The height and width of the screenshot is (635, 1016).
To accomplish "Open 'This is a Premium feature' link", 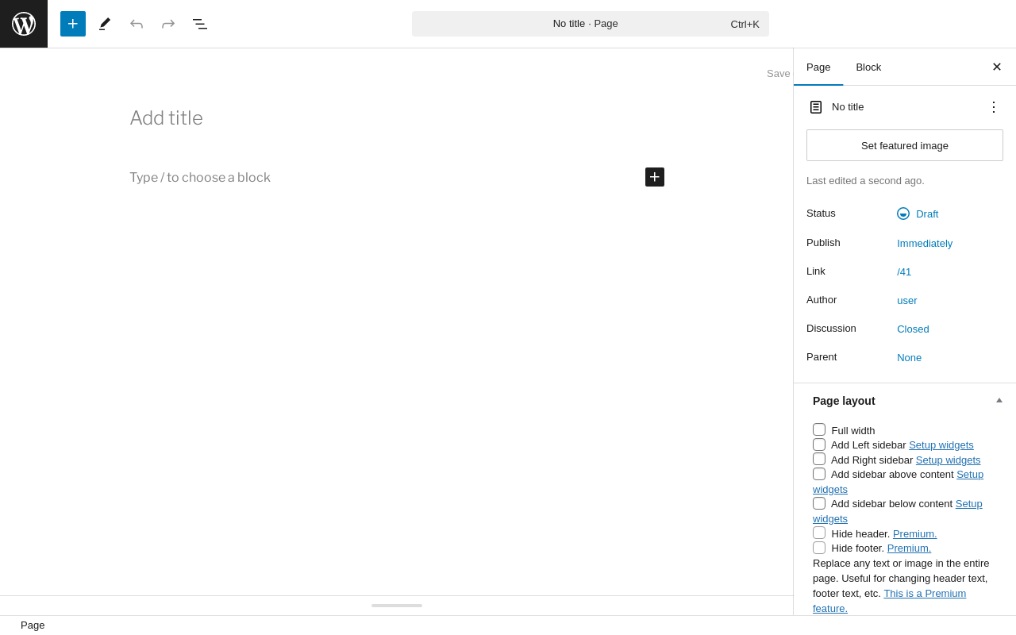I will [925, 594].
